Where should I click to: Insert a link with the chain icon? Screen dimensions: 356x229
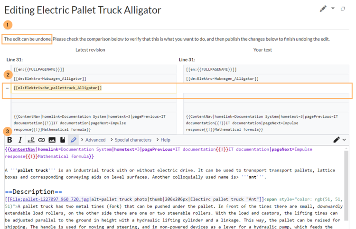point(41,140)
